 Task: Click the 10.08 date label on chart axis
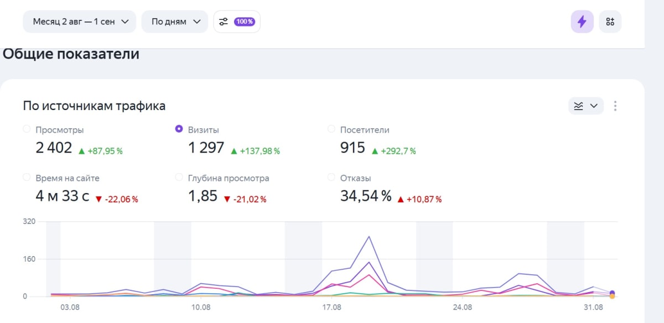[x=201, y=307]
